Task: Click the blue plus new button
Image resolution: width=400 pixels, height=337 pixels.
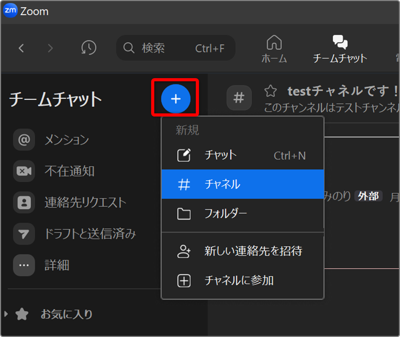Action: tap(176, 99)
